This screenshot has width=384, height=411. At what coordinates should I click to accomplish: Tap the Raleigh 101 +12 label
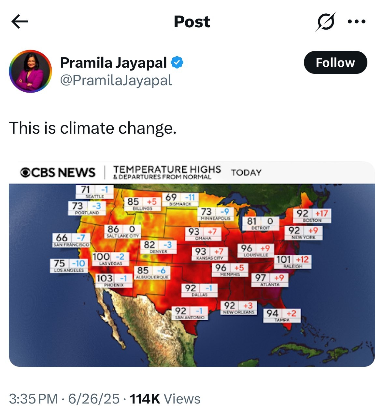pyautogui.click(x=292, y=261)
